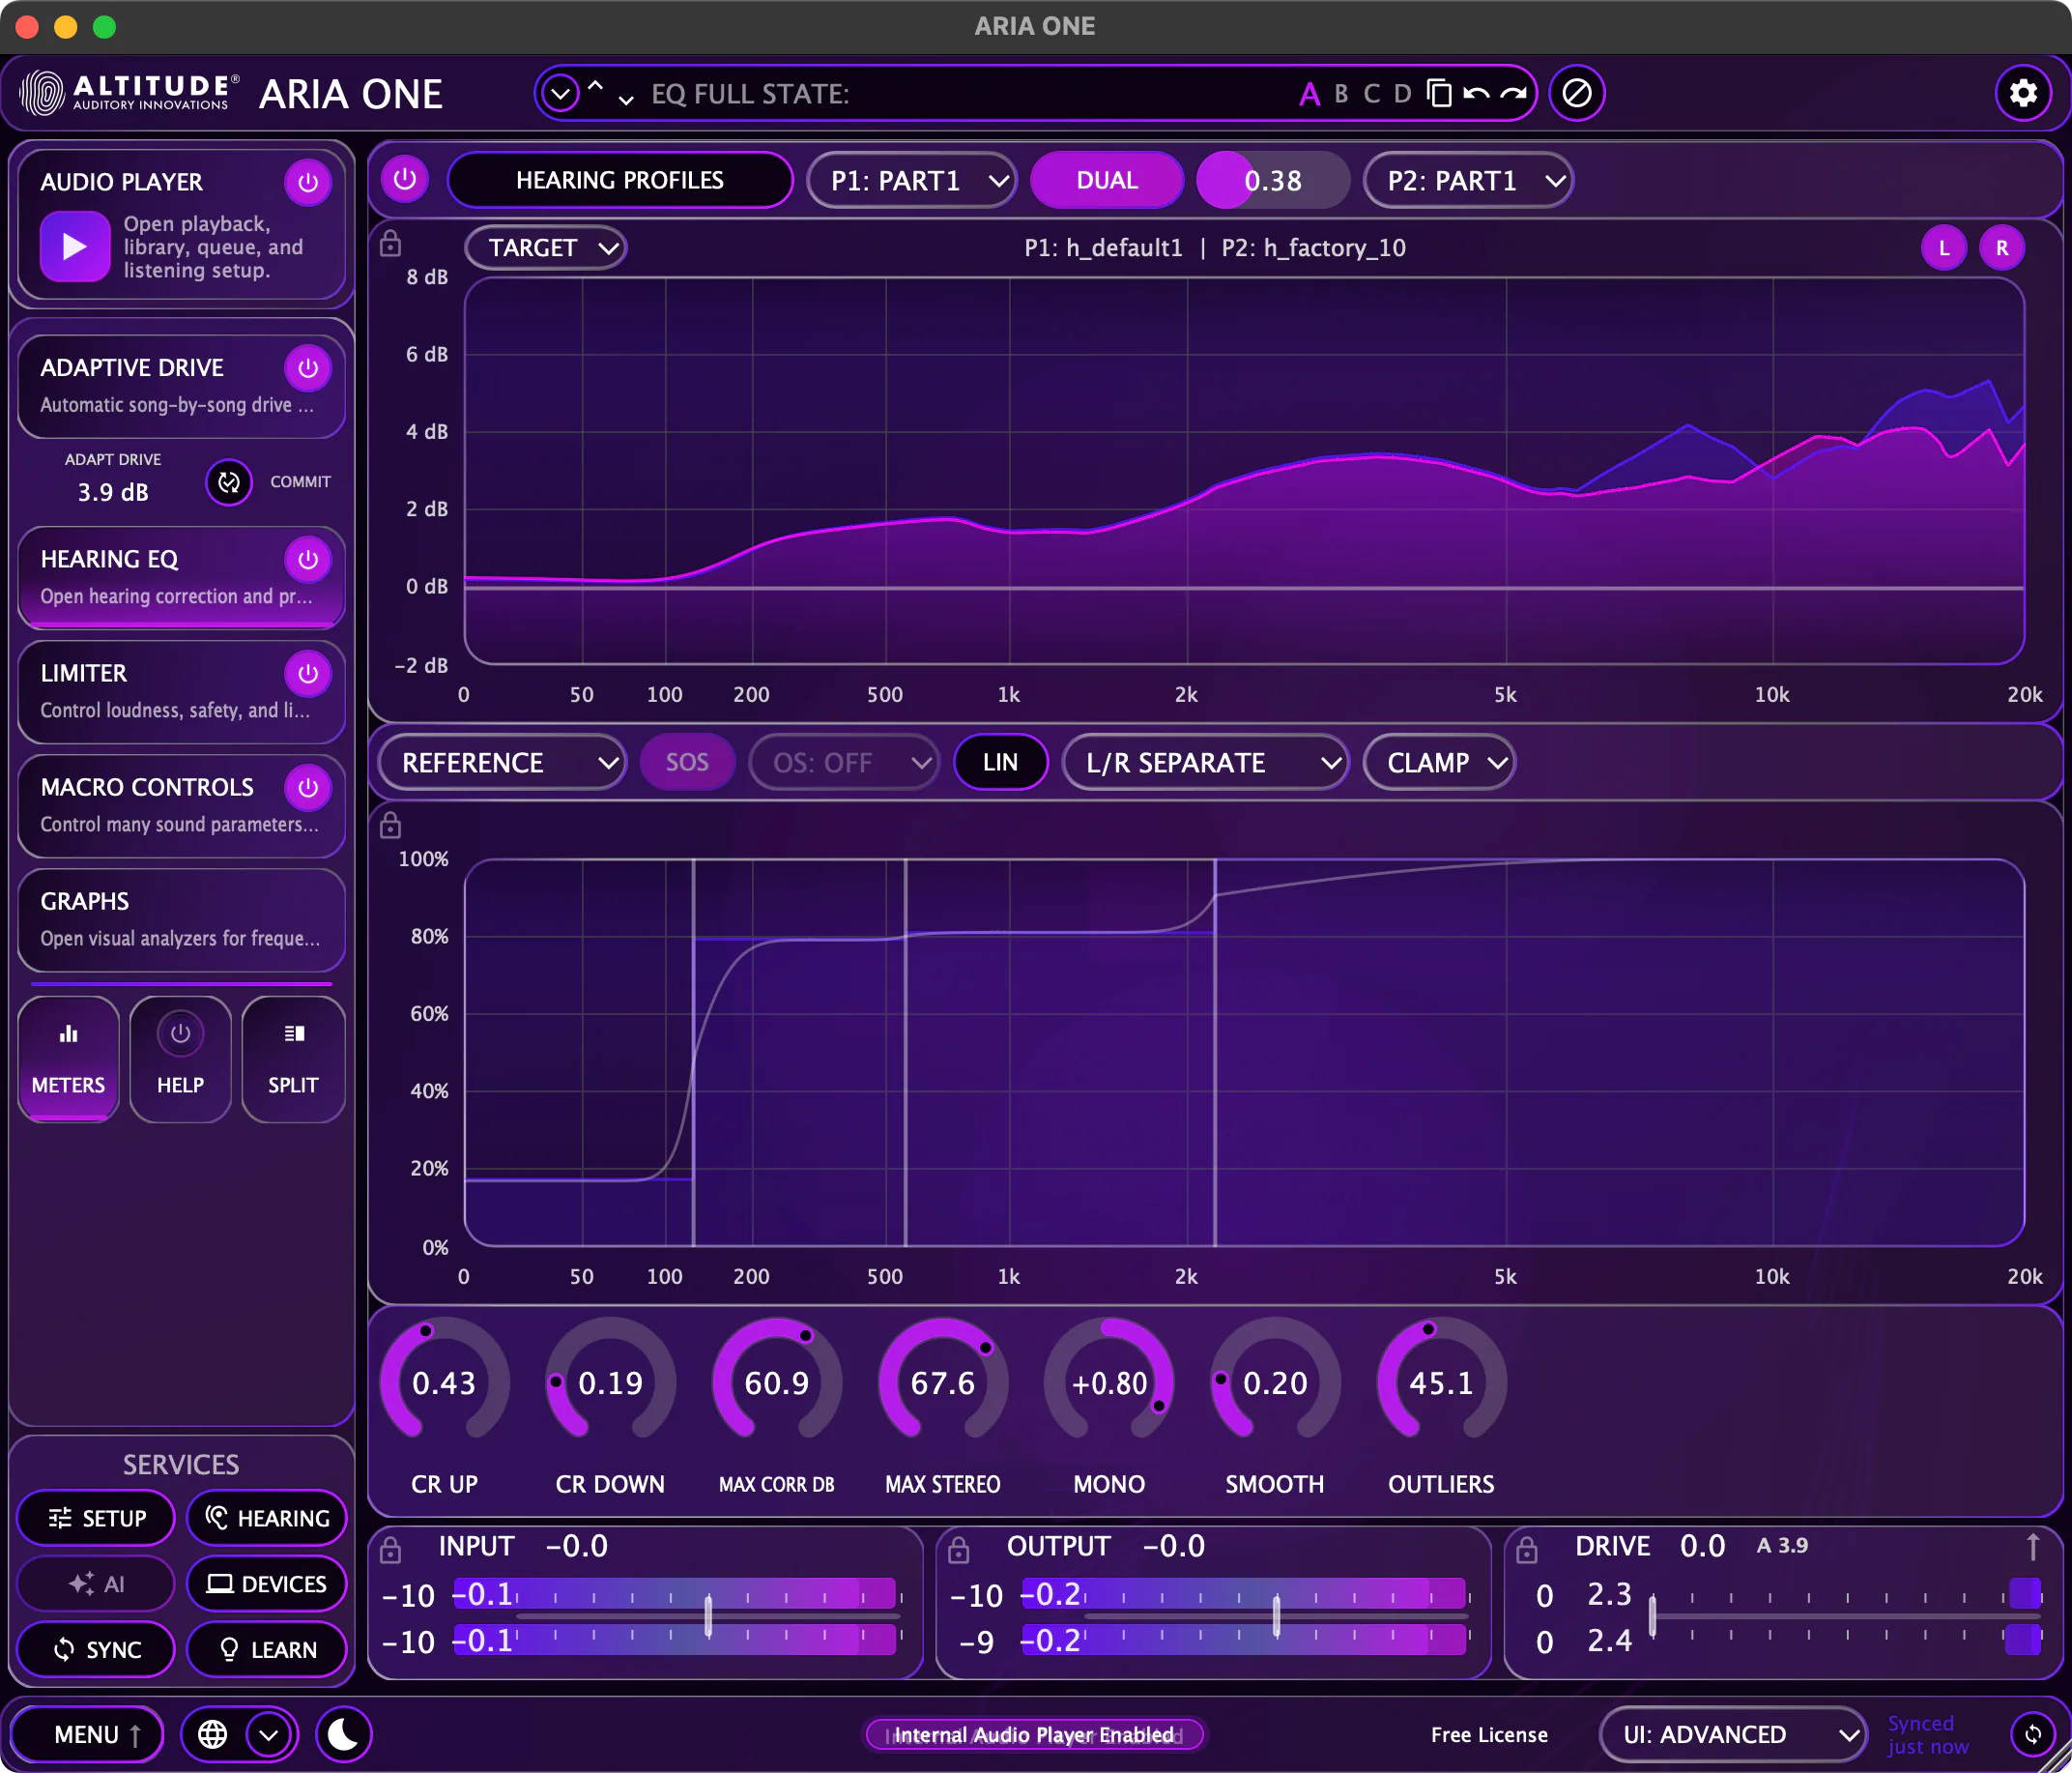Toggle Macro Controls power
2072x1773 pixels.
coord(308,788)
